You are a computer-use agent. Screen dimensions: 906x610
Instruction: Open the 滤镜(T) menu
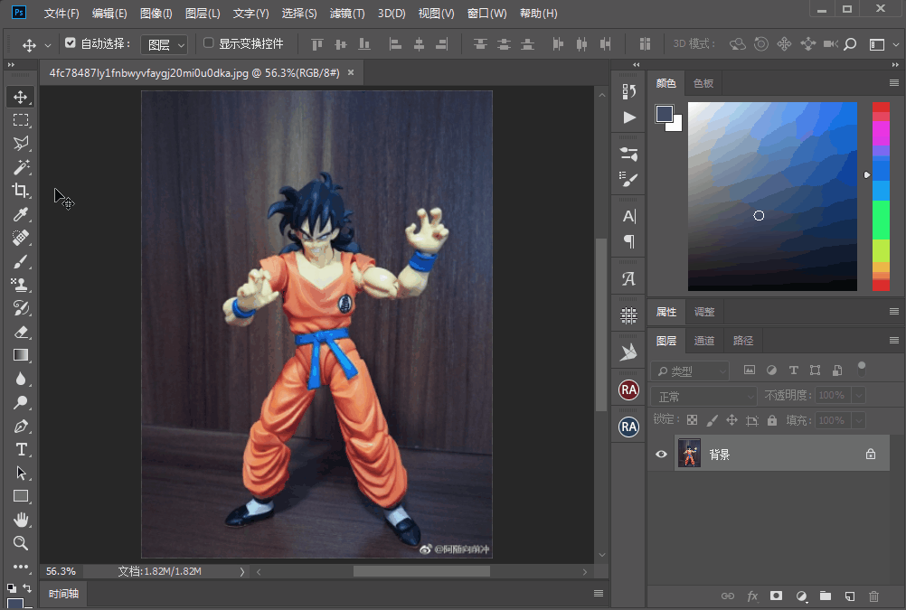tap(346, 14)
